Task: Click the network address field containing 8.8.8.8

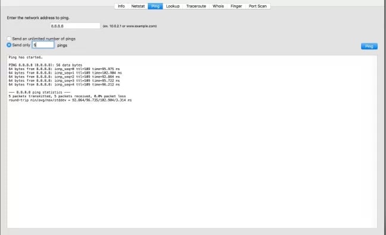Action: [x=75, y=26]
